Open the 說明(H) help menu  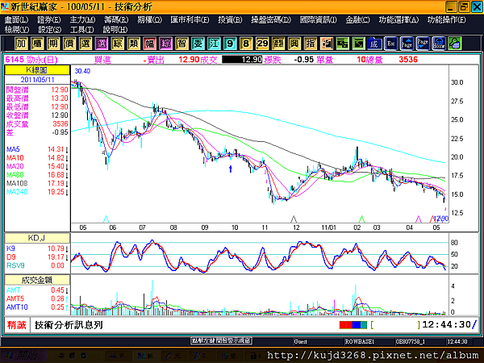click(115, 30)
